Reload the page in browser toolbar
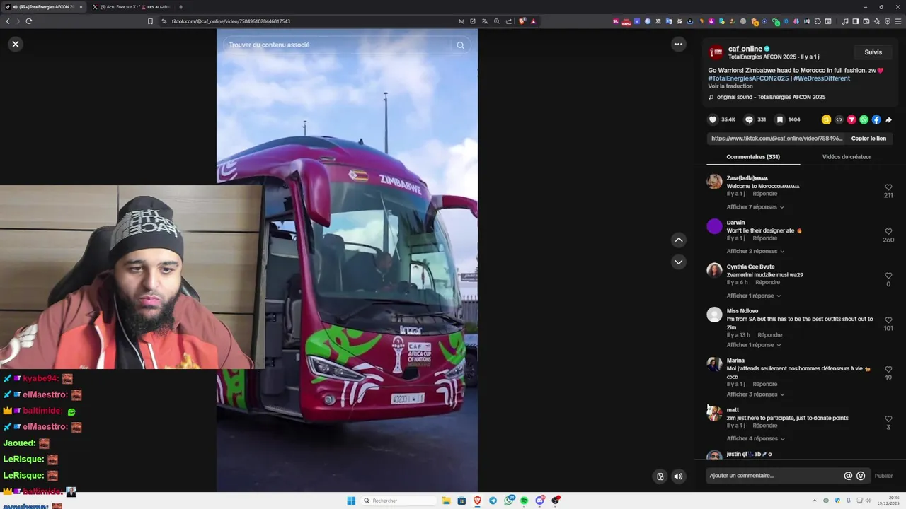The height and width of the screenshot is (509, 906). [x=29, y=21]
